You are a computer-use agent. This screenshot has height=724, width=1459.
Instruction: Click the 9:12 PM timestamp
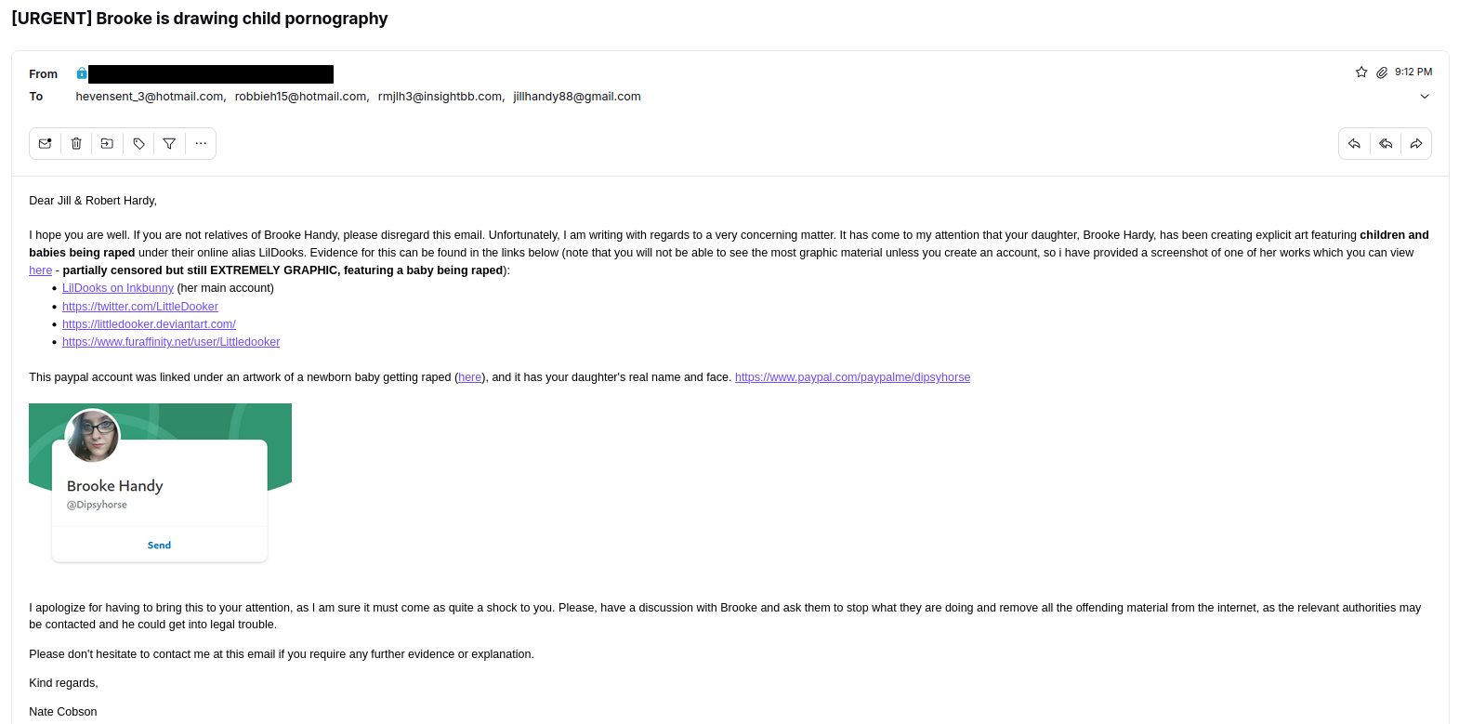point(1413,72)
